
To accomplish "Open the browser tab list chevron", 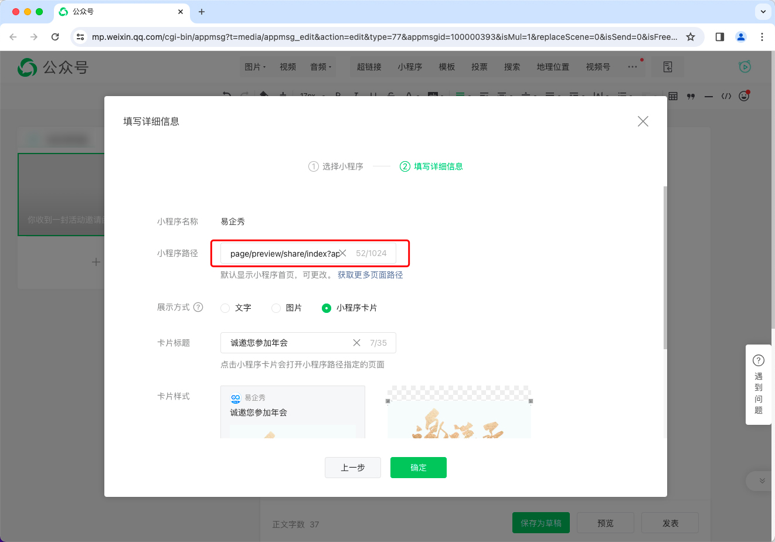I will pos(763,12).
